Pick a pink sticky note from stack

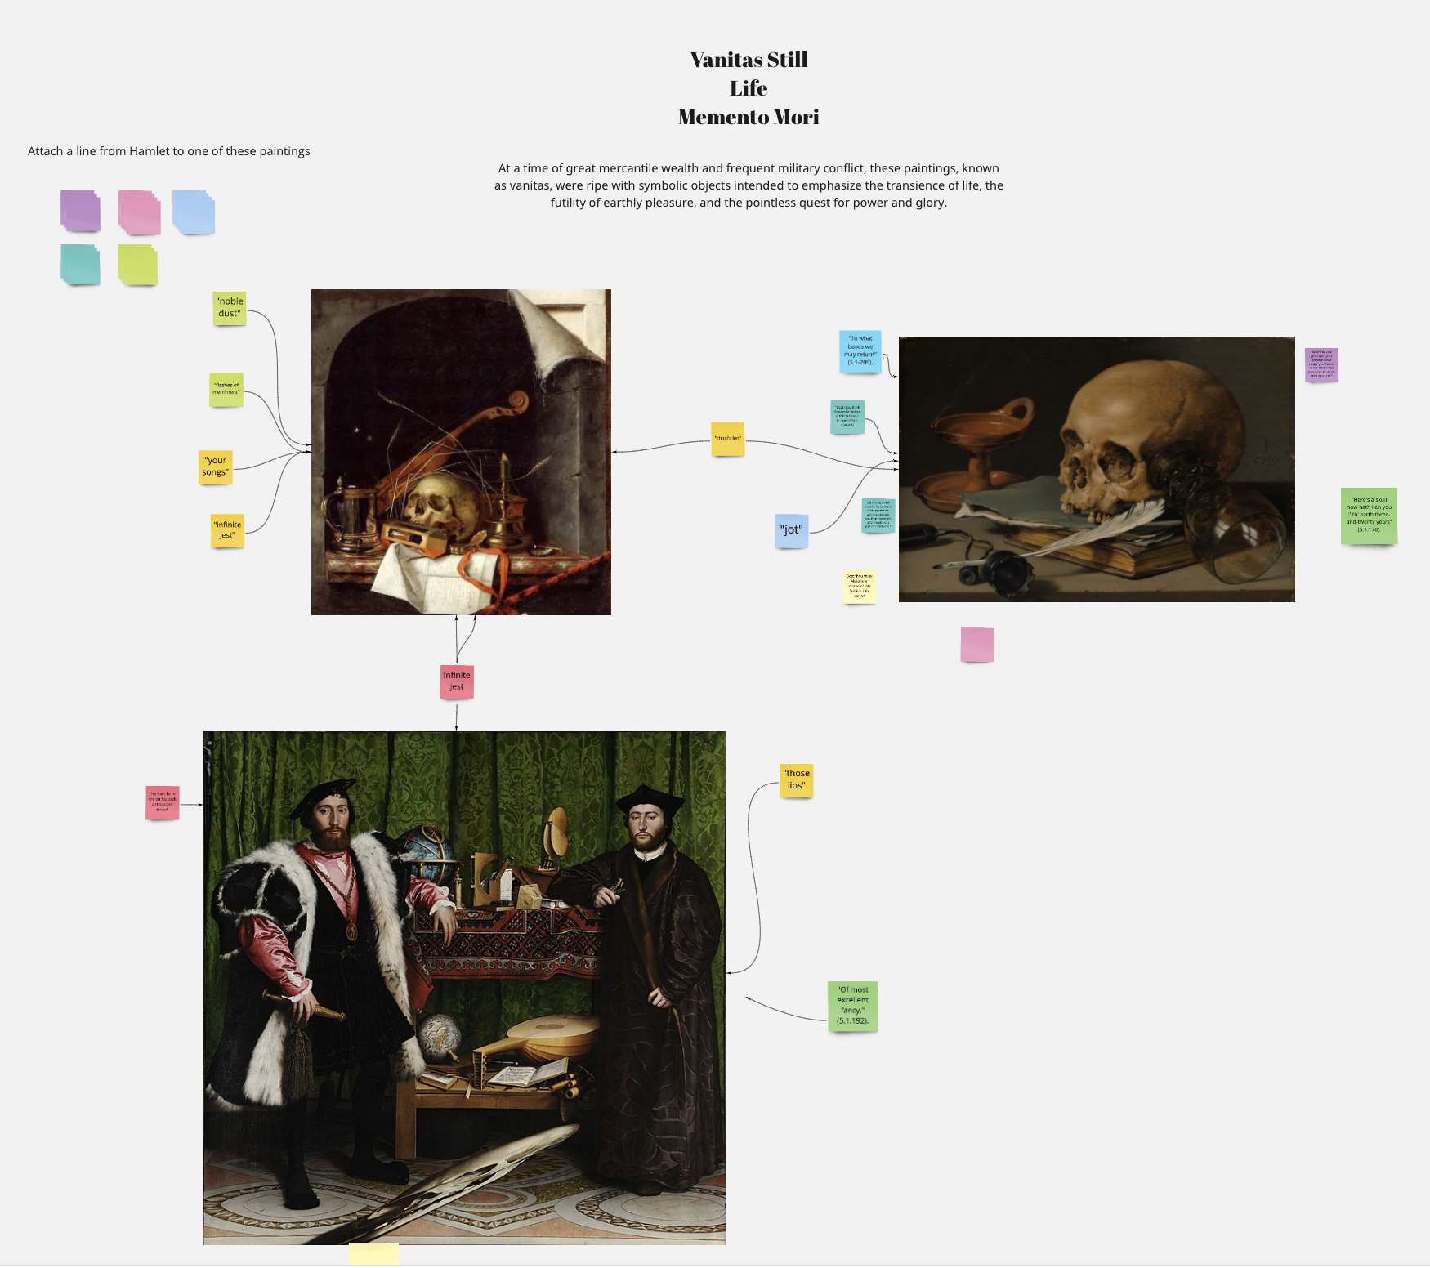pos(138,212)
